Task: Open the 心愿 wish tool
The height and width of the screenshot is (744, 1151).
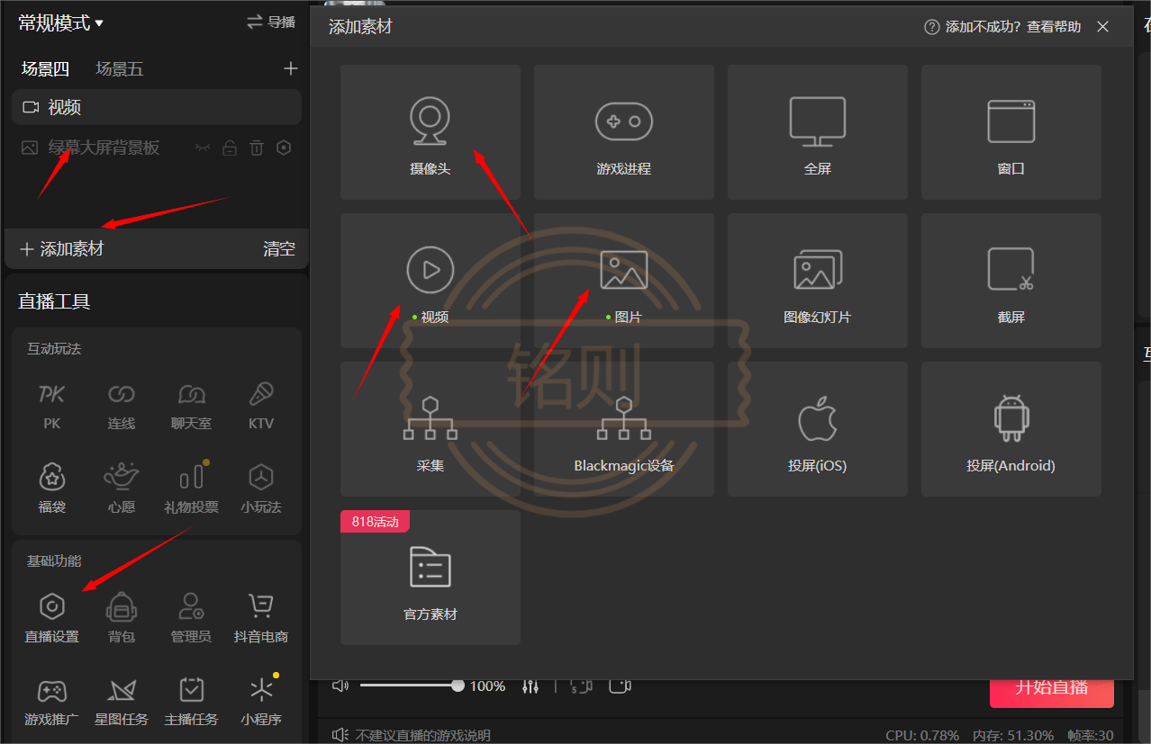Action: pyautogui.click(x=122, y=489)
